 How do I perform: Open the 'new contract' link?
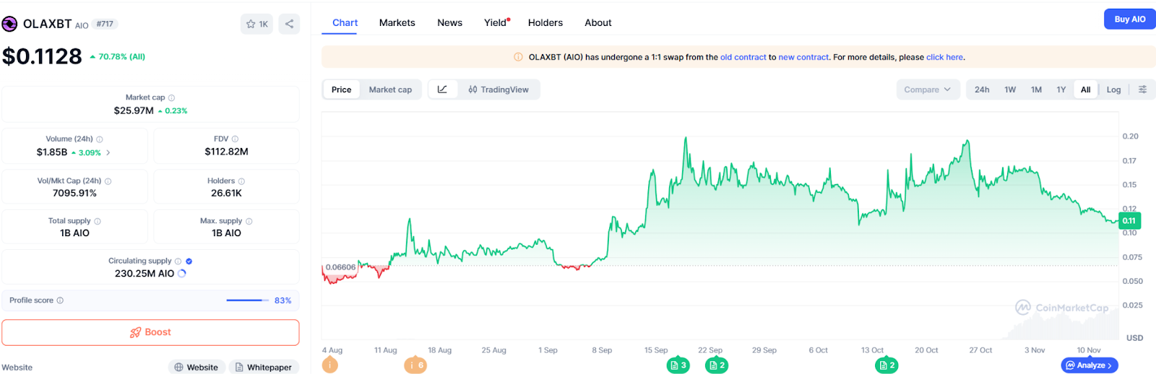(803, 57)
